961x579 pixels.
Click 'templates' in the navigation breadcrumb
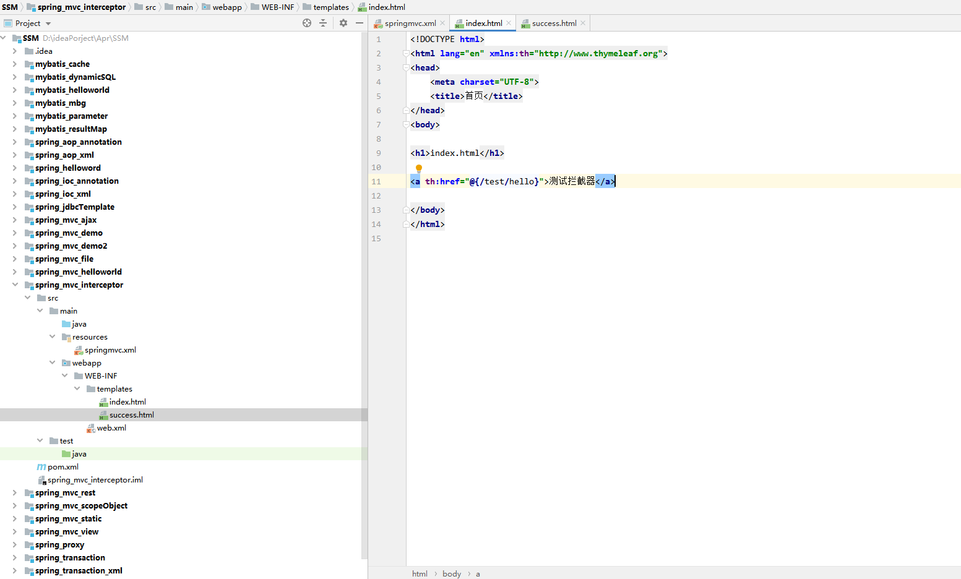(x=331, y=7)
